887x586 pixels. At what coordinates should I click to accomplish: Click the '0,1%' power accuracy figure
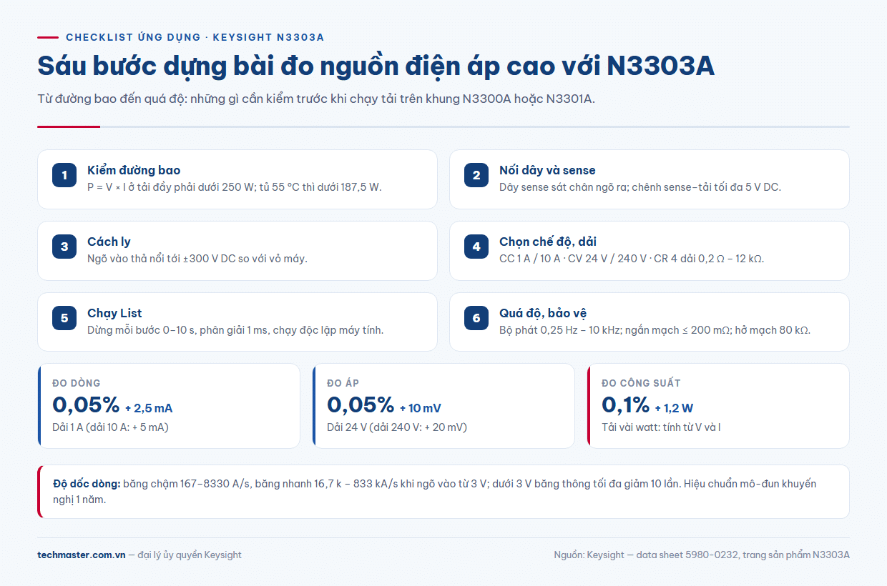tap(626, 405)
